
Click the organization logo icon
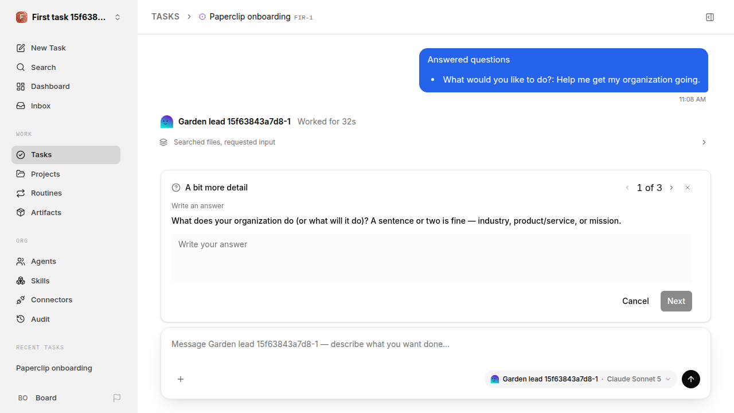(x=22, y=17)
